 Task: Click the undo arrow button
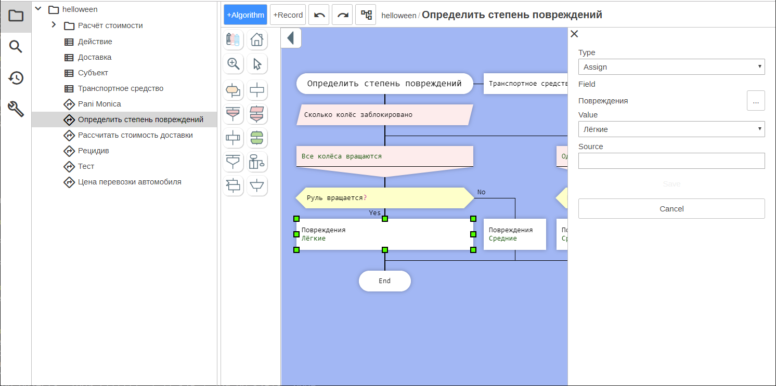319,15
